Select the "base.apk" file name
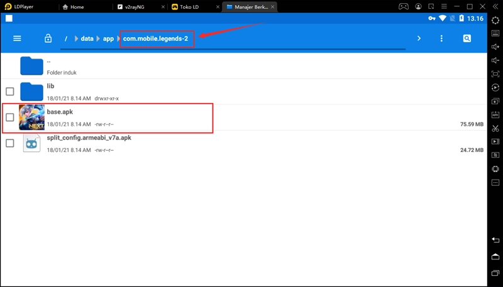 pyautogui.click(x=60, y=112)
